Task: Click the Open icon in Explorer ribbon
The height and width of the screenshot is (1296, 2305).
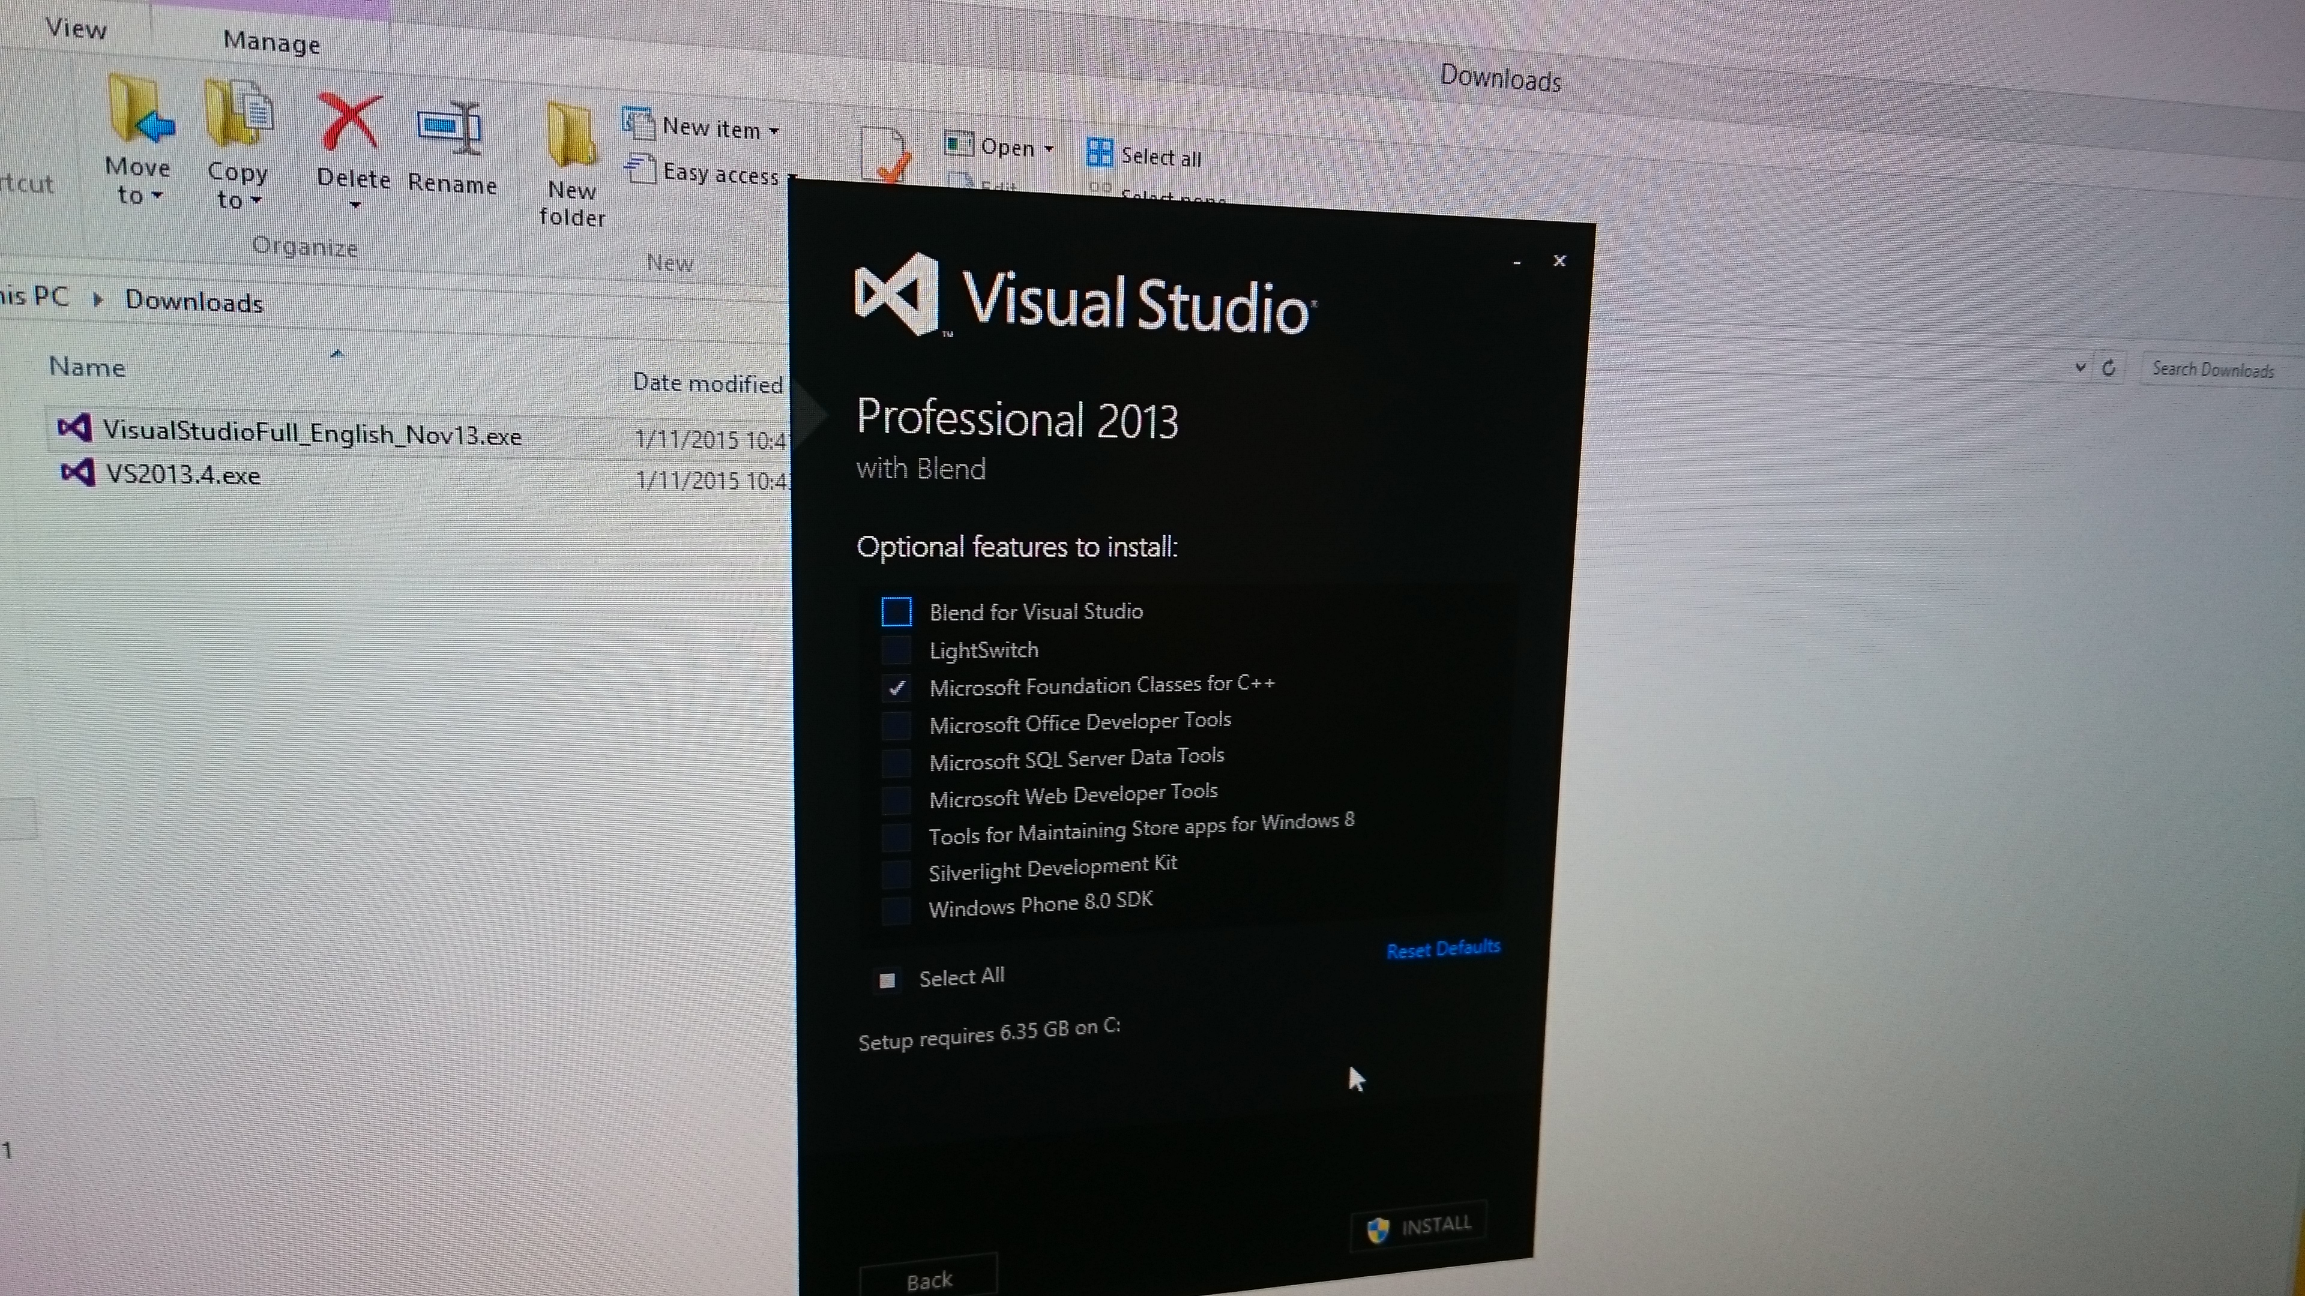Action: (x=959, y=143)
